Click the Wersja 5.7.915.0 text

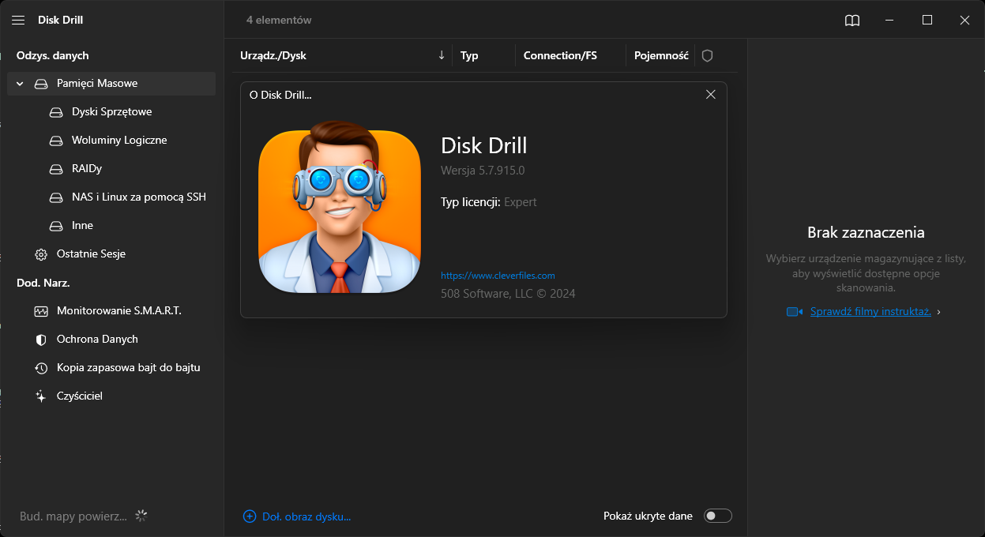pyautogui.click(x=483, y=171)
